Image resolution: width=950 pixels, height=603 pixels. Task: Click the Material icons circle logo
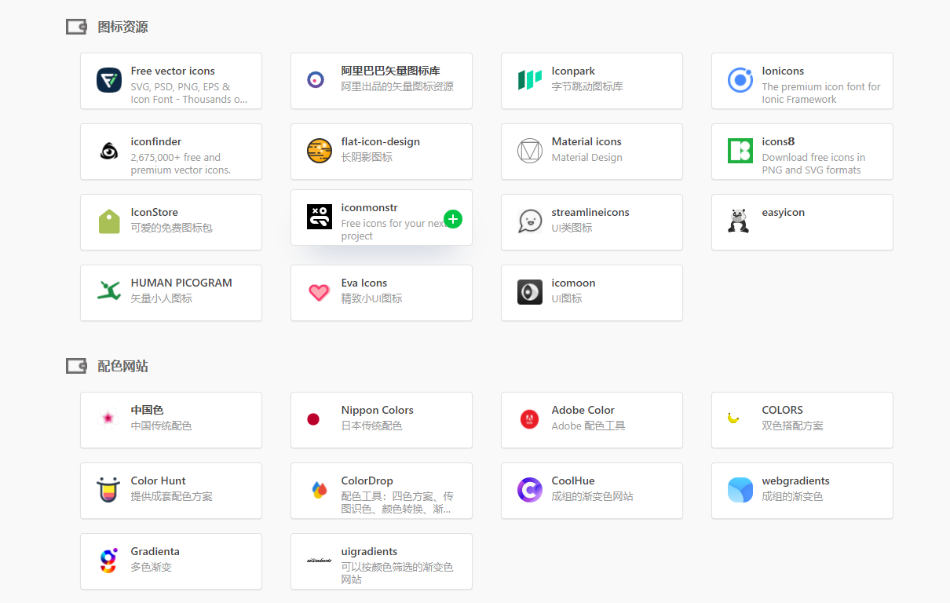tap(530, 151)
